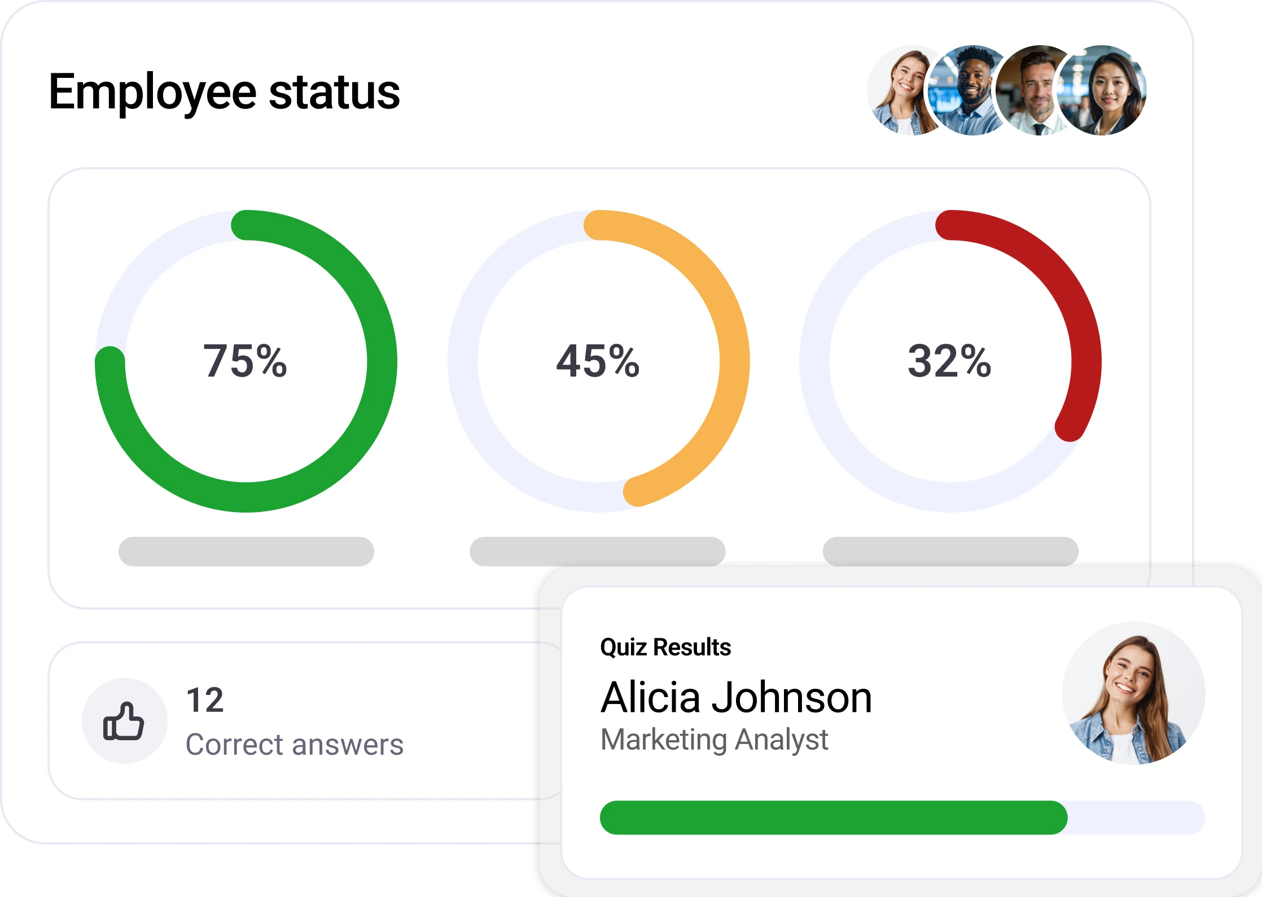Image resolution: width=1262 pixels, height=897 pixels.
Task: Click the unfilled end of quiz progress bar
Action: 1136,817
